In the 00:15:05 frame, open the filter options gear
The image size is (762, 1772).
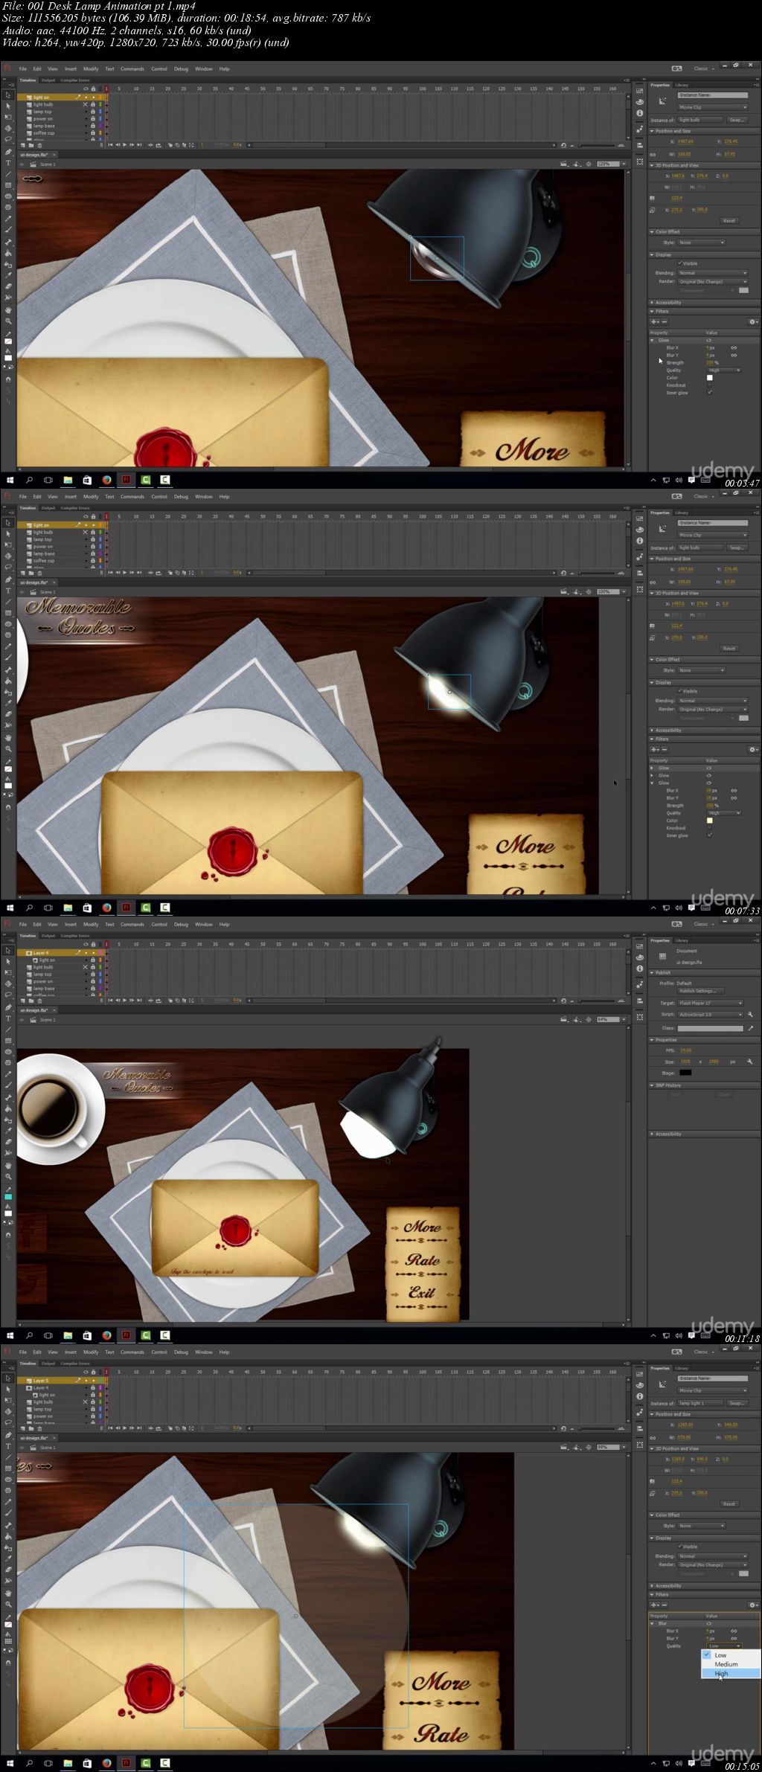tap(752, 1605)
